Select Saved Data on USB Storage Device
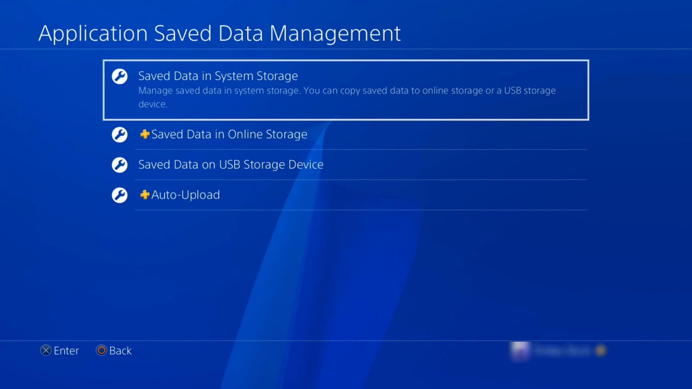Image resolution: width=692 pixels, height=389 pixels. [x=231, y=165]
